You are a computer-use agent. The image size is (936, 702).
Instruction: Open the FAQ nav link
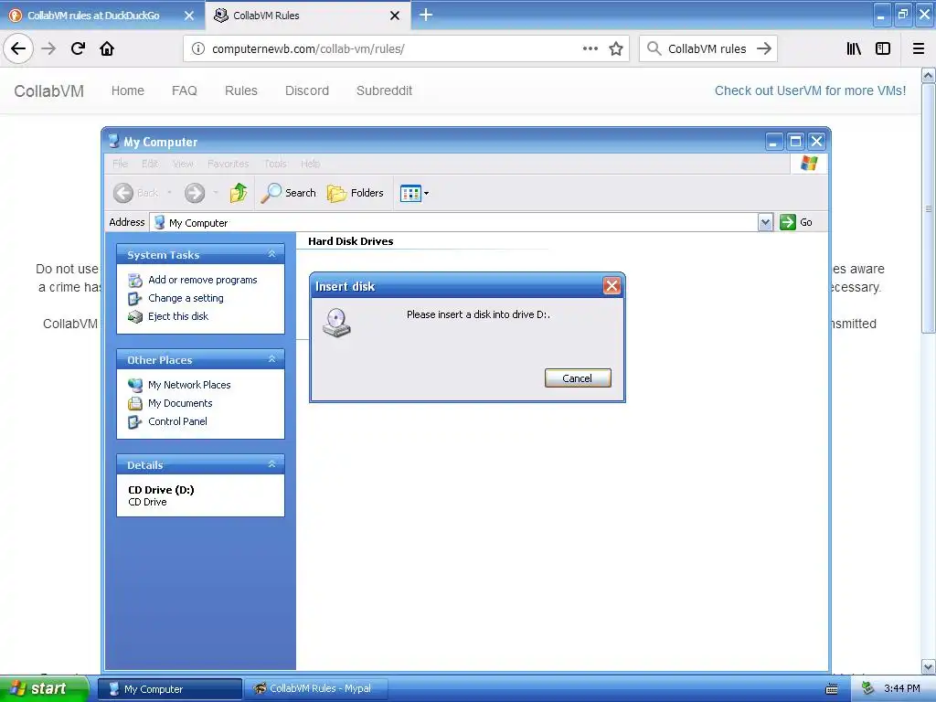click(x=185, y=90)
